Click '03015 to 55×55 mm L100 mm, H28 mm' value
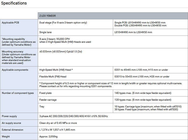The image size is (188, 140). 142,77
